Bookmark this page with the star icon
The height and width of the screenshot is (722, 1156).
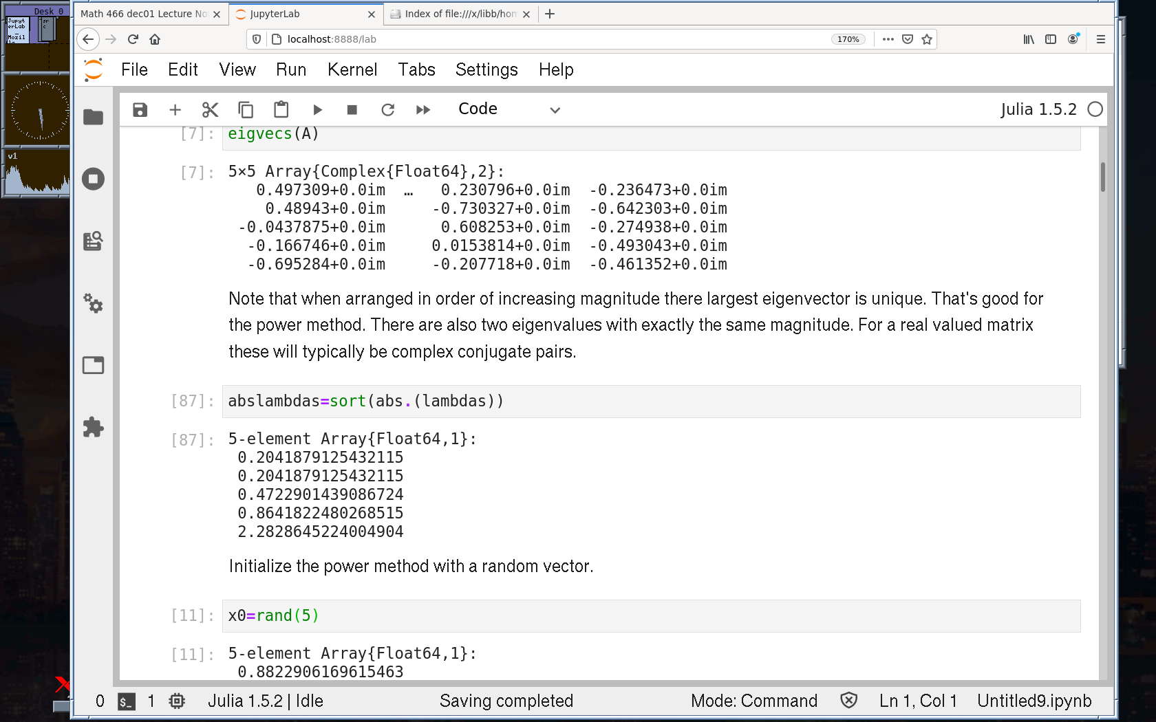coord(927,39)
